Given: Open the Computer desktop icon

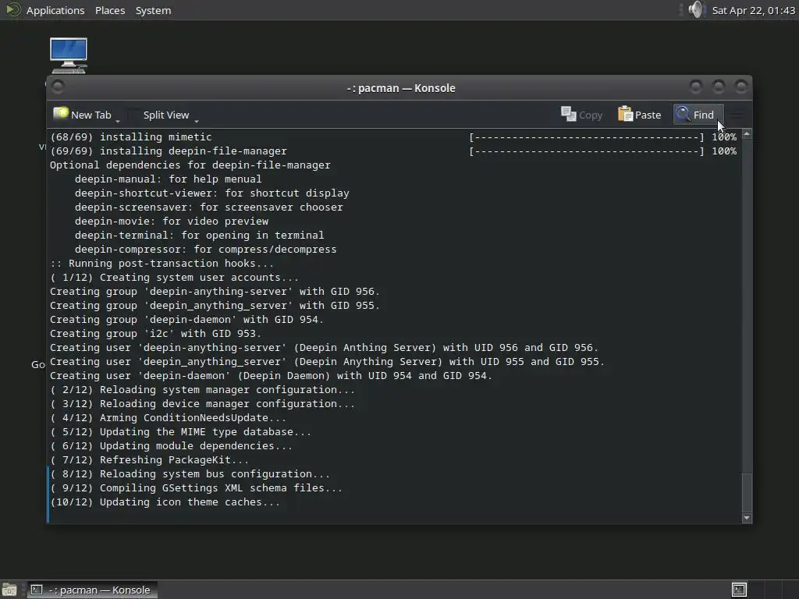Looking at the screenshot, I should click(69, 55).
